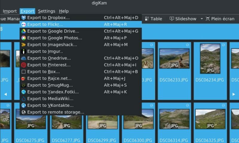
Task: Choose Export to Yandex.Fotki
Action: (x=81, y=92)
